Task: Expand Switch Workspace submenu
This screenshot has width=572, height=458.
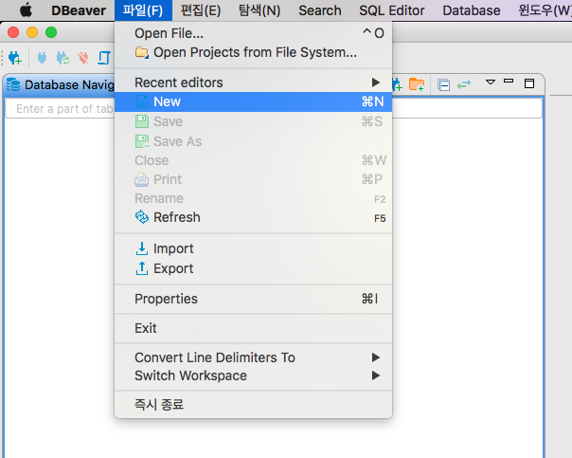Action: coord(253,376)
